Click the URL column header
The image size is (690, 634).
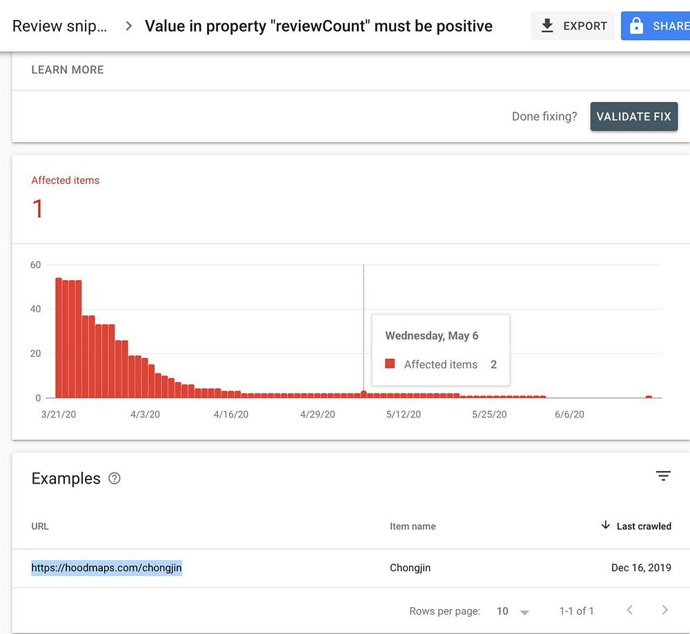[x=40, y=526]
